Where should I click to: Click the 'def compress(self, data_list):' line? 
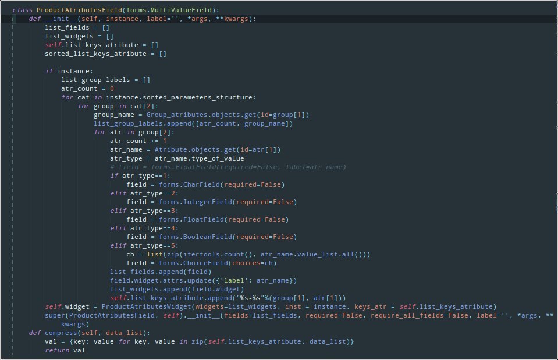pos(90,333)
